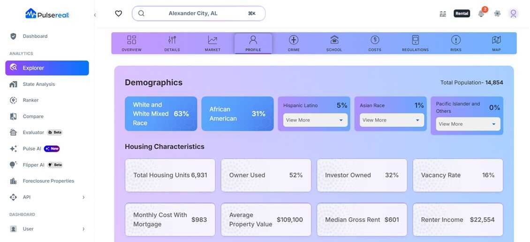The height and width of the screenshot is (242, 530).
Task: Open the notifications bell icon
Action: pyautogui.click(x=481, y=14)
